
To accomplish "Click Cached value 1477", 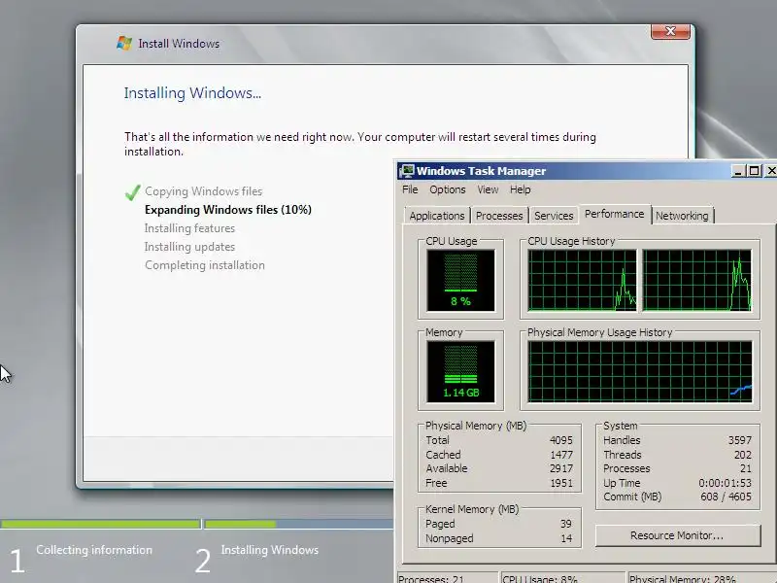I will click(561, 455).
